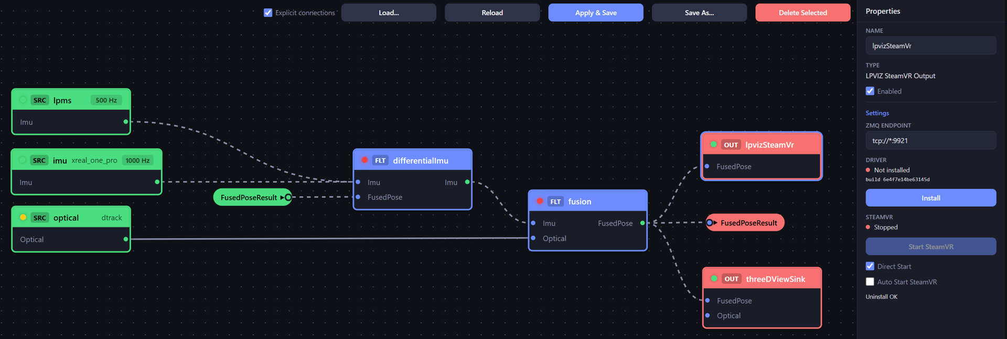
Task: Select the imu xreal_one_pro node header
Action: tap(87, 160)
